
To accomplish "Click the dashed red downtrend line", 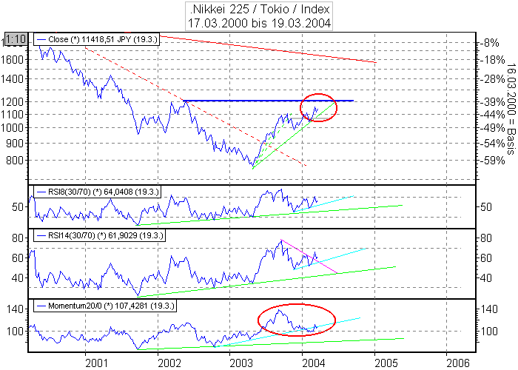I will click(x=195, y=107).
